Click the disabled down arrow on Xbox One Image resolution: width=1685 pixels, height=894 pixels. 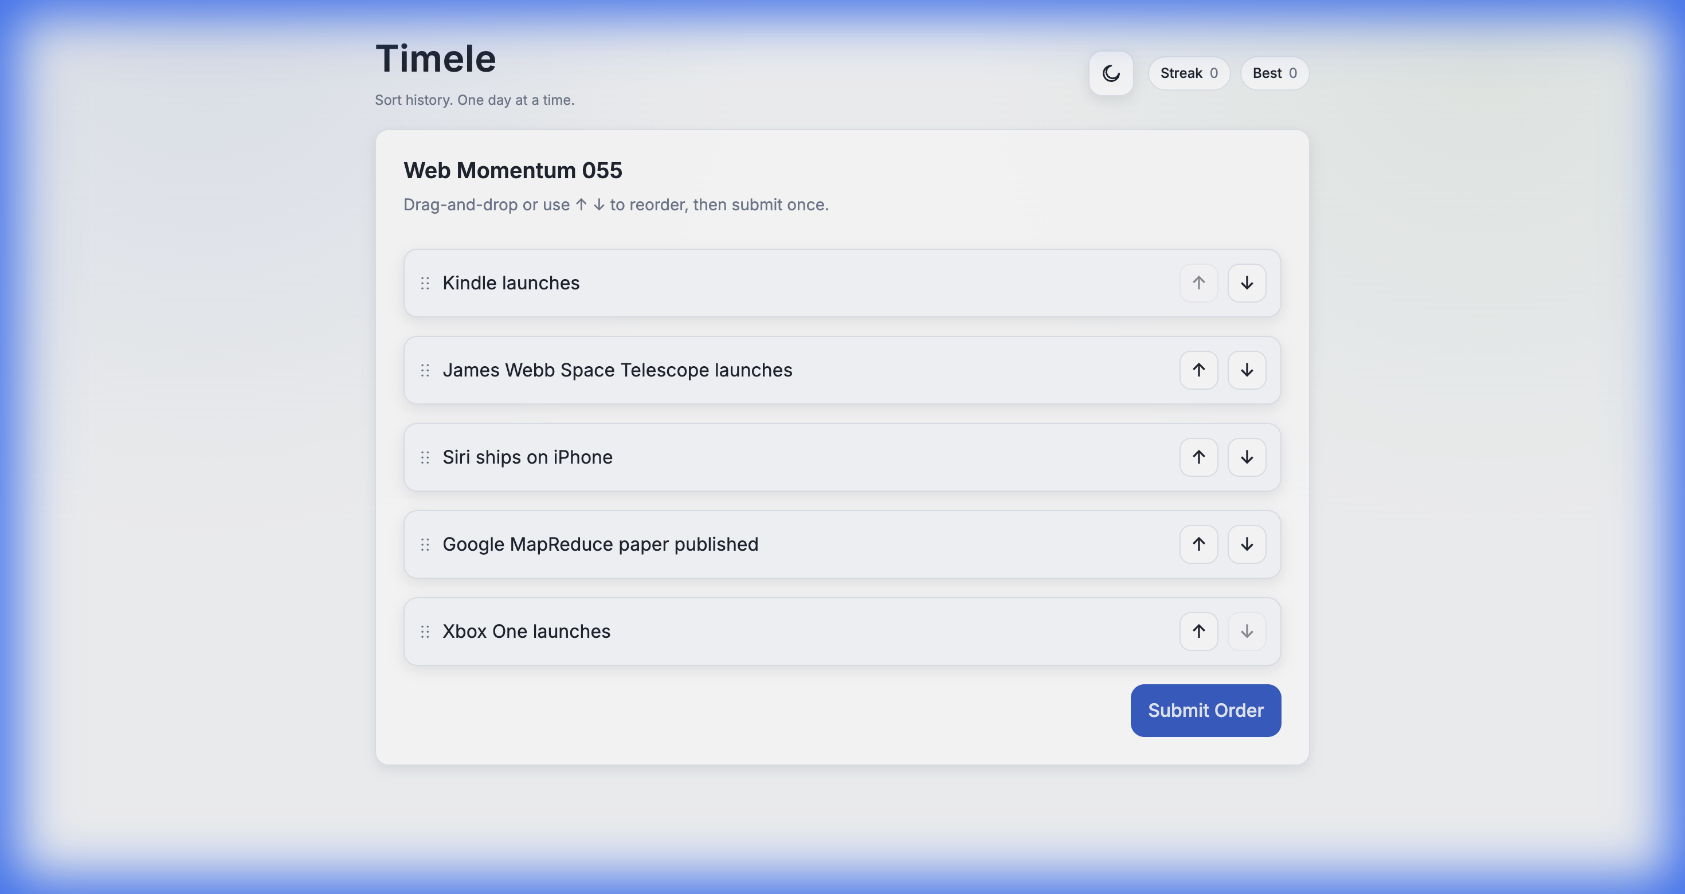tap(1246, 631)
